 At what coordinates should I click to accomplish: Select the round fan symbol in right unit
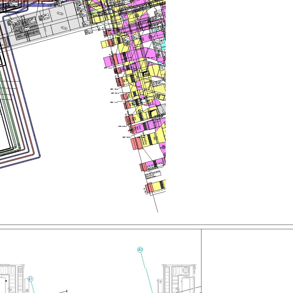(x=186, y=270)
